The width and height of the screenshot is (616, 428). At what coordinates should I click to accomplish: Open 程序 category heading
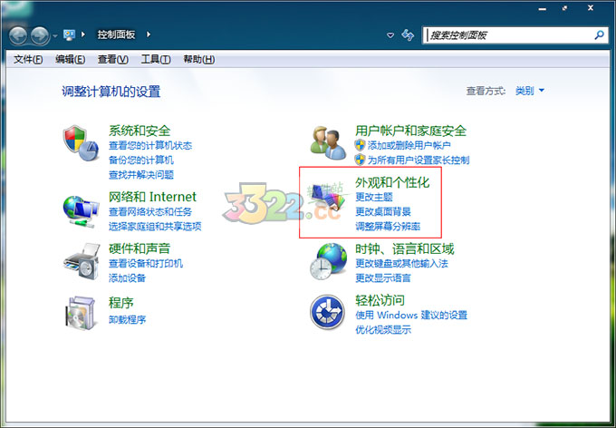tap(121, 303)
